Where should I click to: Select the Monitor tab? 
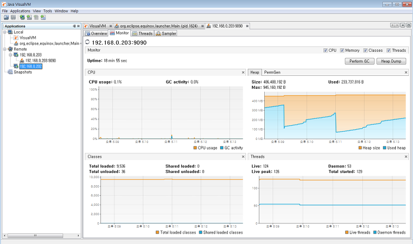(119, 33)
